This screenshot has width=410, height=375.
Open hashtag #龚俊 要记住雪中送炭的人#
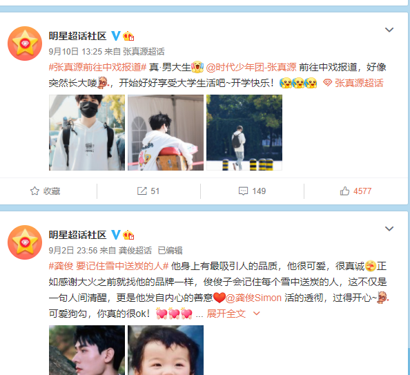pos(108,266)
